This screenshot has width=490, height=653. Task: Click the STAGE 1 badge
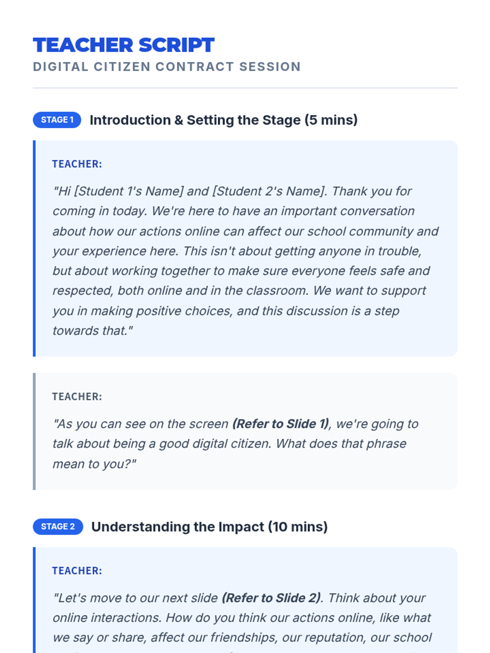tap(57, 120)
